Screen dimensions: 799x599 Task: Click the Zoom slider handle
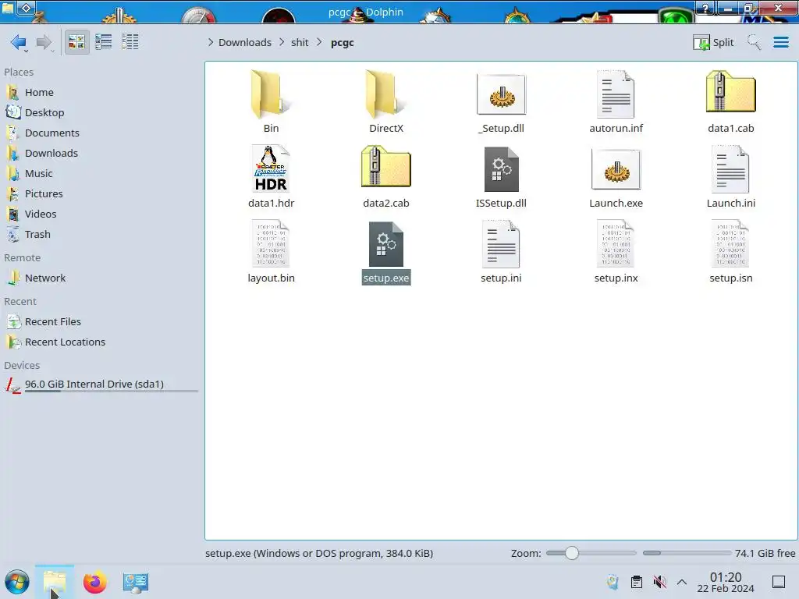572,553
